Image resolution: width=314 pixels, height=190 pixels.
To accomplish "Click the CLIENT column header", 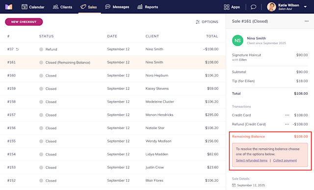I will tap(152, 36).
